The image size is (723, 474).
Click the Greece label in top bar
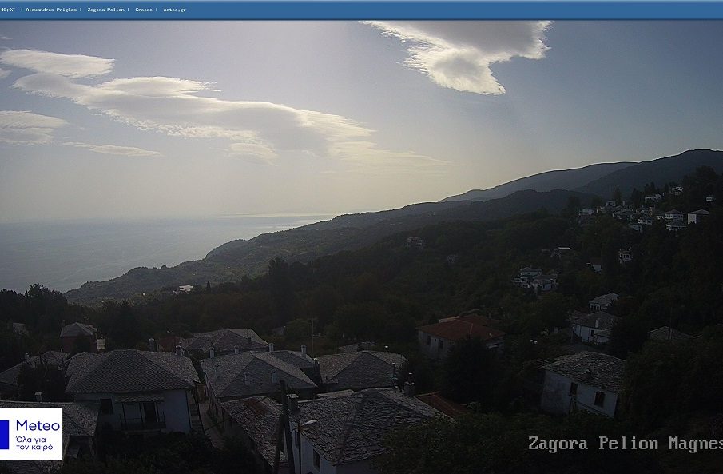tap(144, 10)
